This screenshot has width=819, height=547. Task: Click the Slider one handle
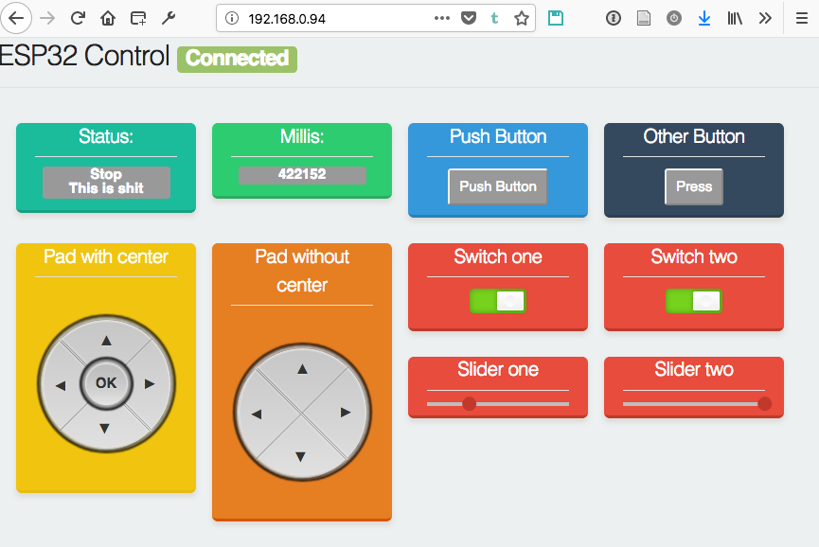click(x=469, y=404)
